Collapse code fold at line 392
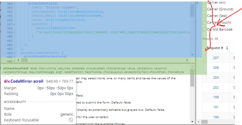 (14, 4)
